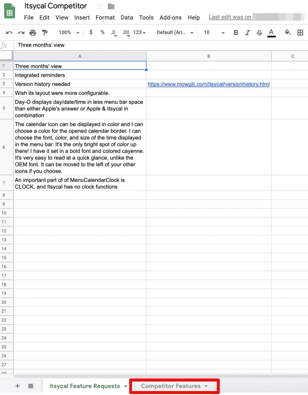Screen dimensions: 308x395
Task: Click the Redo arrow icon
Action: [x=21, y=33]
